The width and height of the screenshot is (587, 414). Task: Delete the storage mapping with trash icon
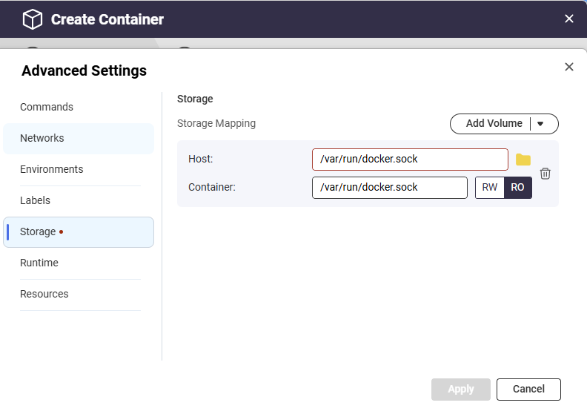[x=545, y=174]
